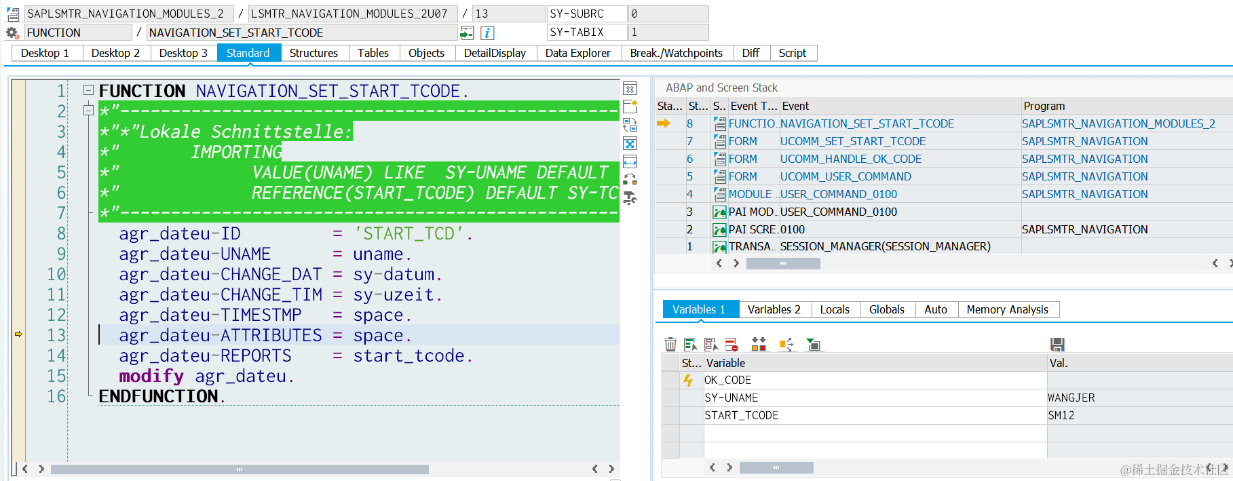Click the yellow square with branching arrows icon
Viewport: 1233px width, 481px height.
click(786, 345)
